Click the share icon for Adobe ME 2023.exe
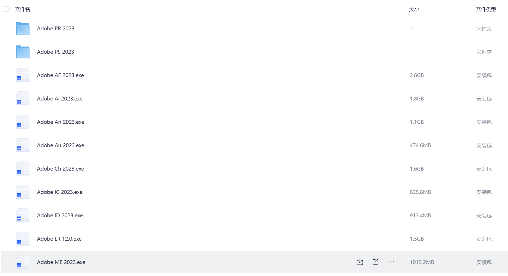Image resolution: width=508 pixels, height=276 pixels. (375, 262)
